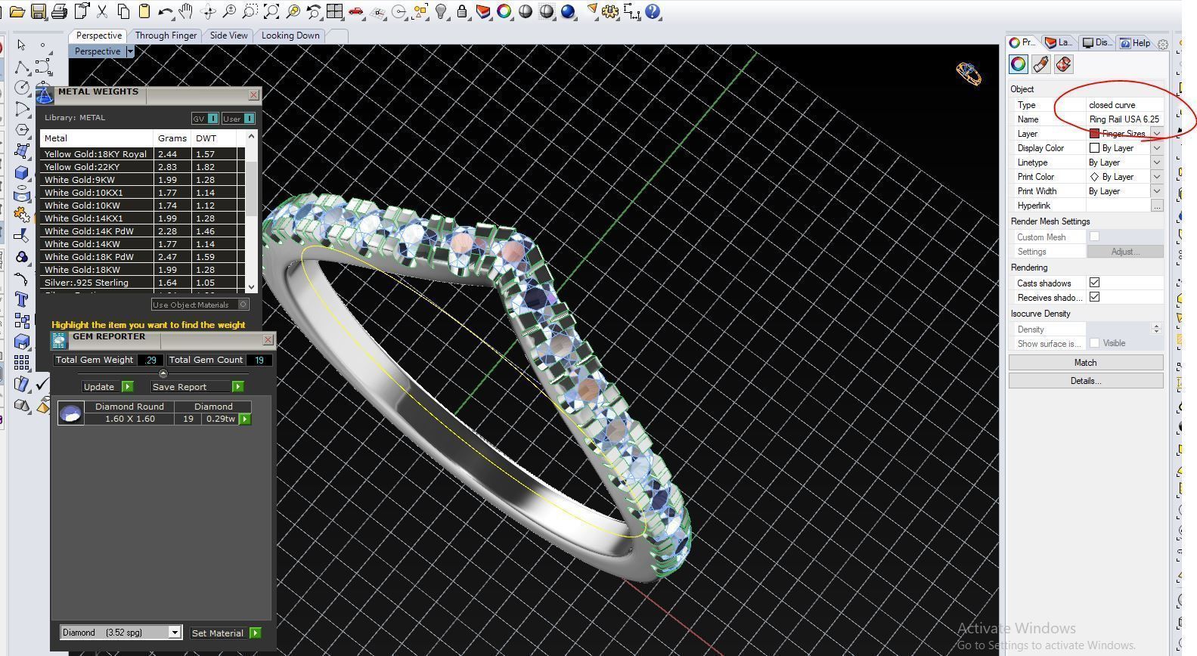Paste from clipboard icon in top toolbar

144,12
